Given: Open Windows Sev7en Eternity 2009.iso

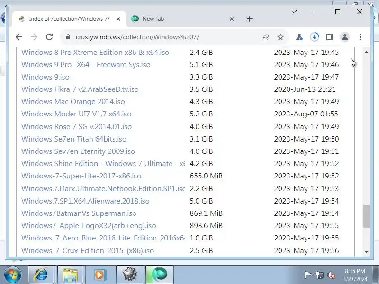Looking at the screenshot, I should coord(78,151).
